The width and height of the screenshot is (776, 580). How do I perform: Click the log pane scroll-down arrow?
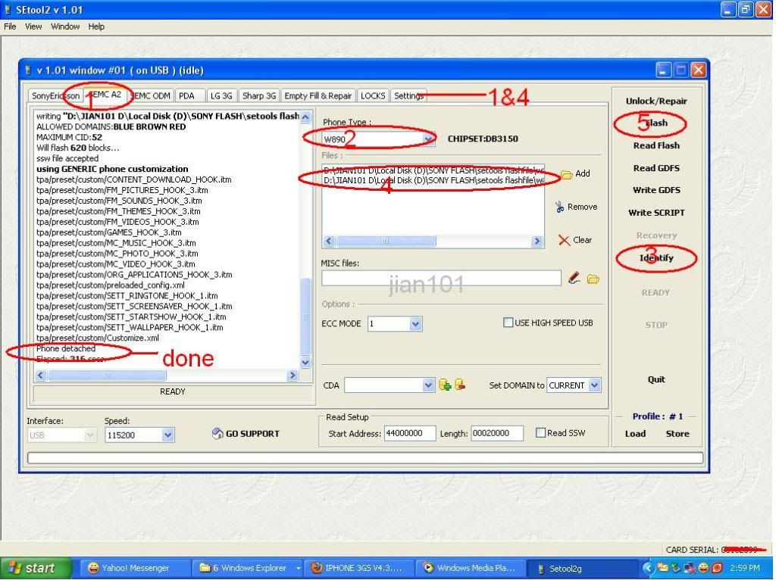point(305,363)
